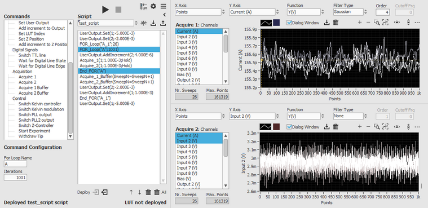Open settings gear in script toolbar

(153, 6)
